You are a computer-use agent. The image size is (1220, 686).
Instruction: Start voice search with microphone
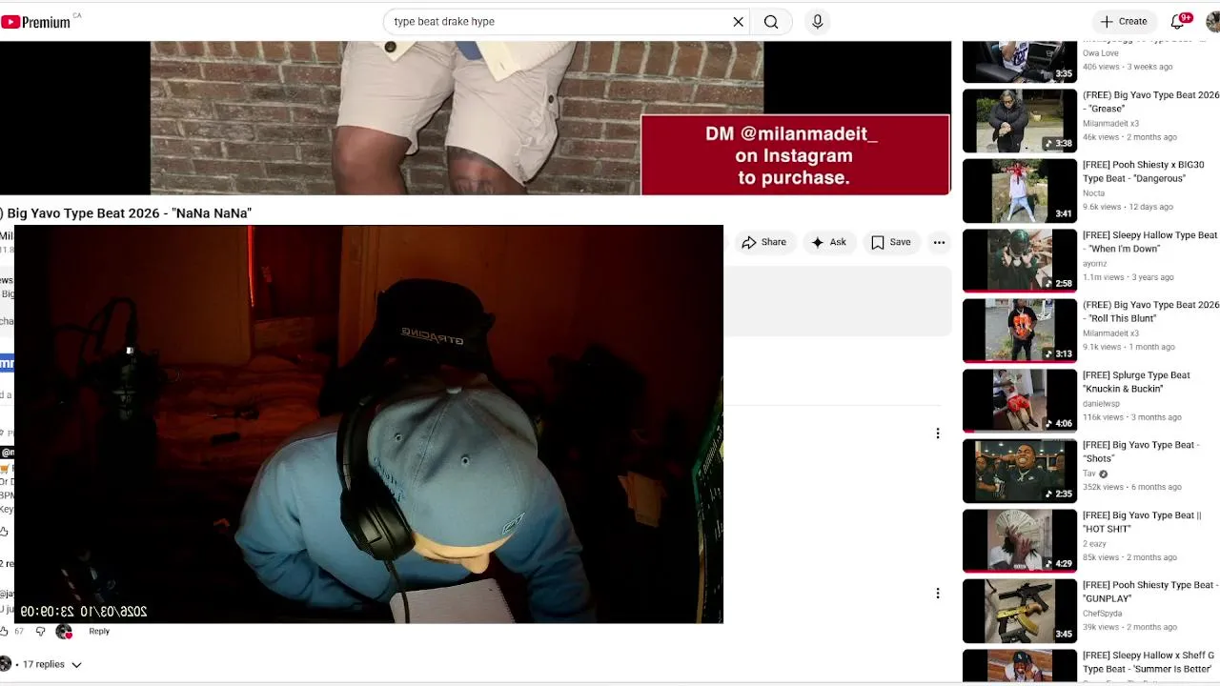[x=818, y=22]
